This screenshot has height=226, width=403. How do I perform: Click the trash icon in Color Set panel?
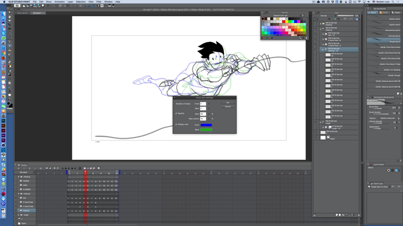[306, 38]
